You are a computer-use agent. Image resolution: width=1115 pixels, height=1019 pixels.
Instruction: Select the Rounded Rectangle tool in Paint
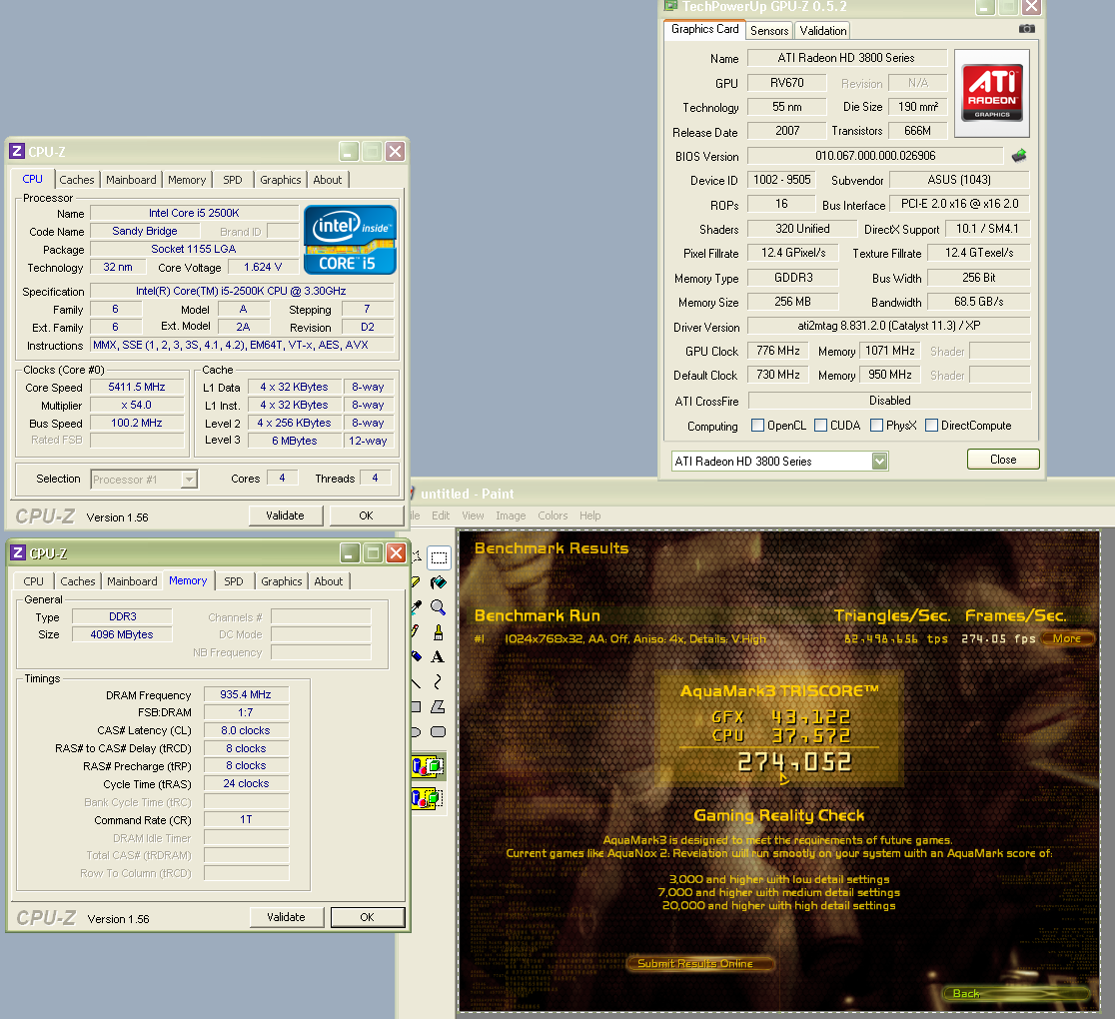pos(439,731)
